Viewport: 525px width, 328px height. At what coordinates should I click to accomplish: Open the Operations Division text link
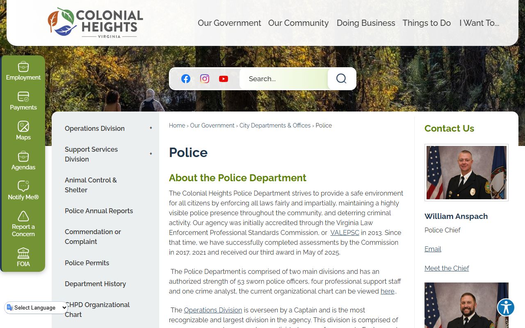(x=213, y=310)
